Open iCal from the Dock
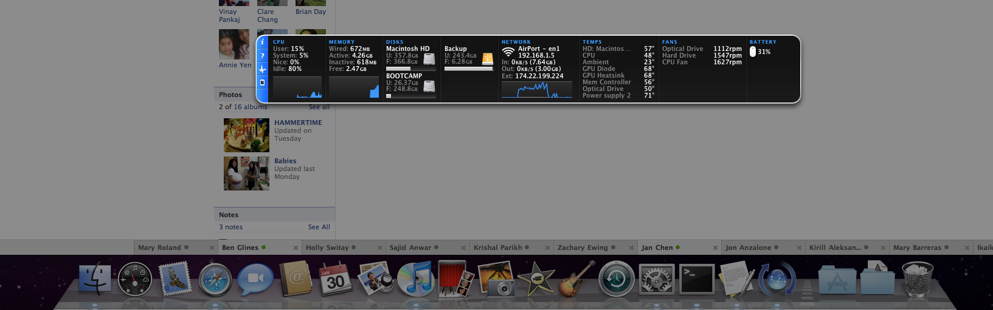 point(335,280)
